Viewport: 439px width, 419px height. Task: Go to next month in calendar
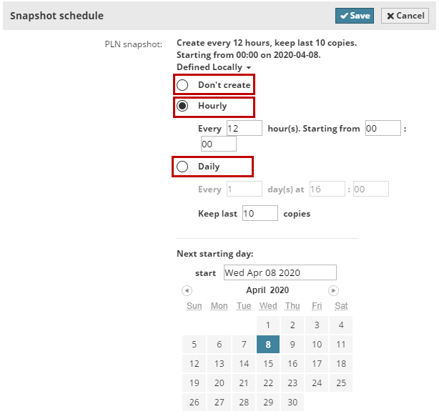pyautogui.click(x=333, y=290)
